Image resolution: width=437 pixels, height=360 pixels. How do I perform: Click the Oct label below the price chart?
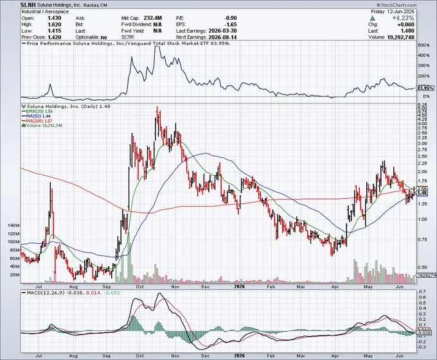[x=139, y=287]
